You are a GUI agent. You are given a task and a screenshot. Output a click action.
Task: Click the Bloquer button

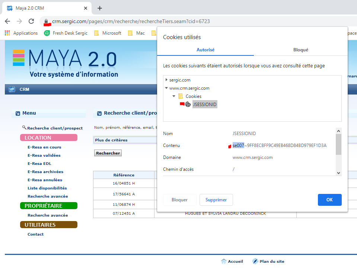(180, 200)
